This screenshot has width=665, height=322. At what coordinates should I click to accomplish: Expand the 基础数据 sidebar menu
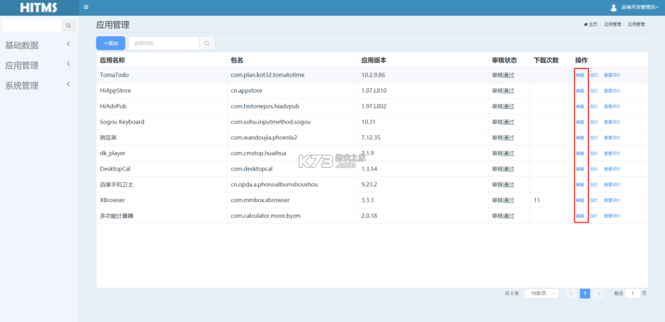[38, 45]
